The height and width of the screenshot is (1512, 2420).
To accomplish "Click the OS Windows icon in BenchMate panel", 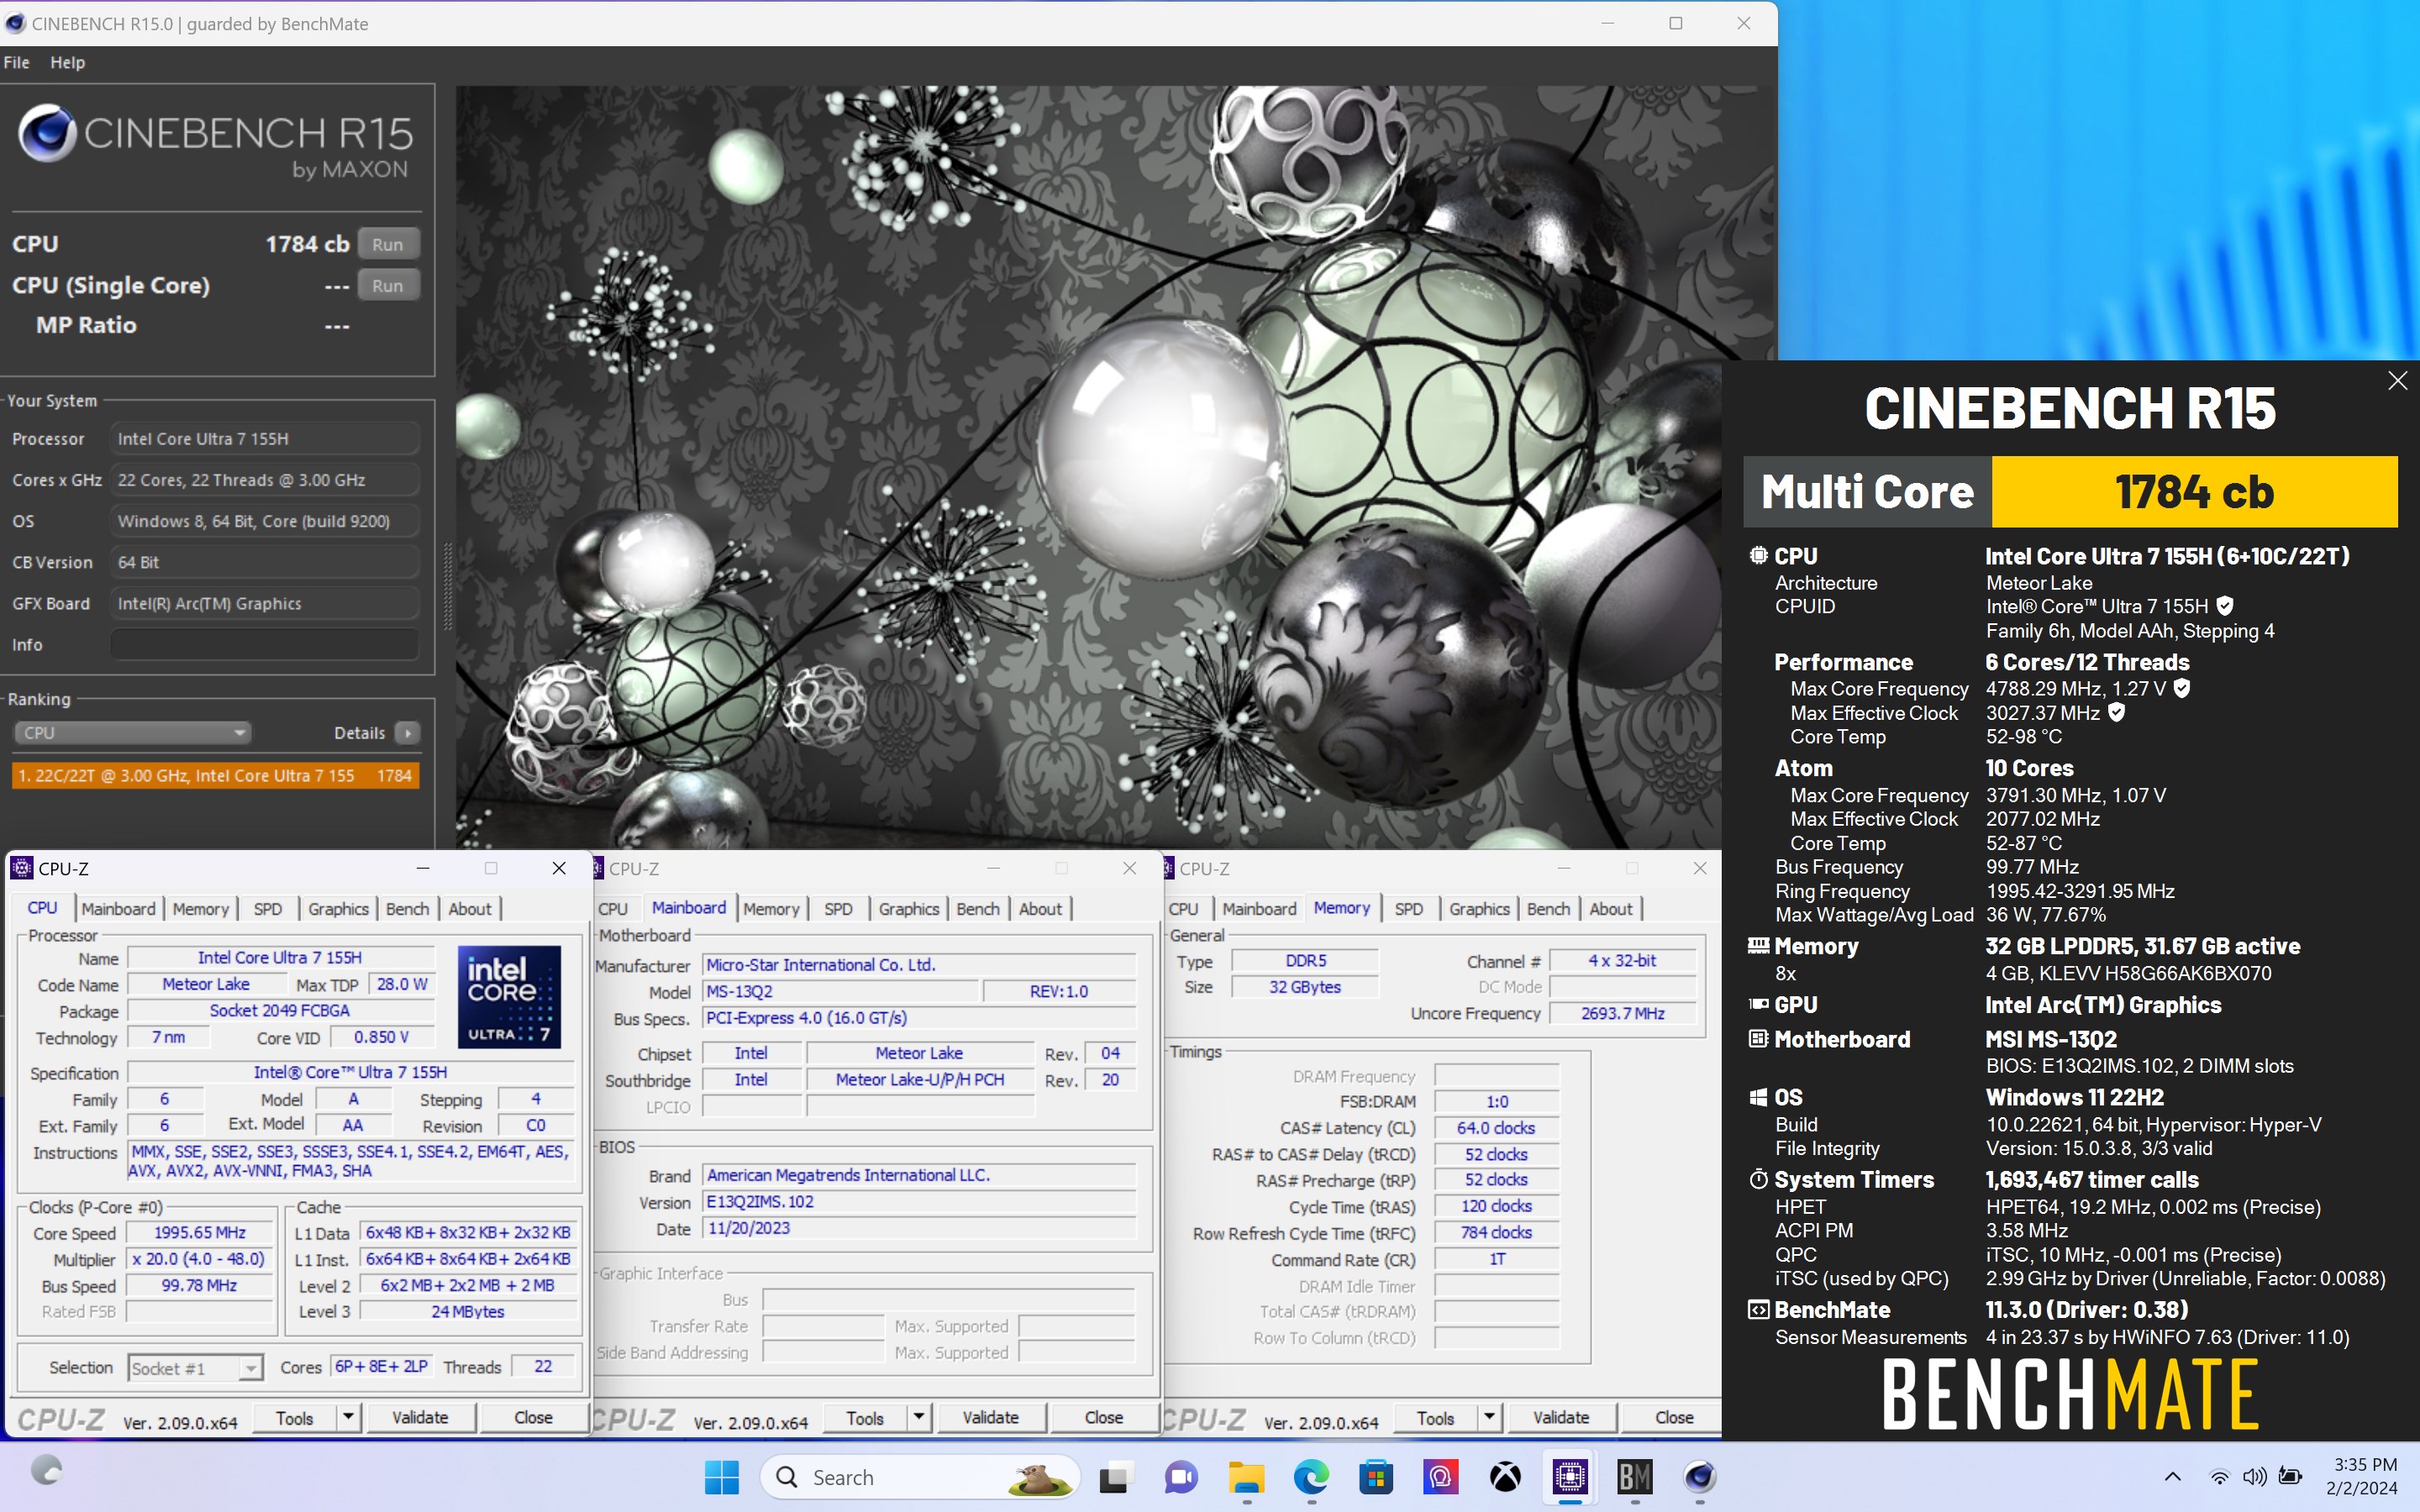I will (1758, 1097).
